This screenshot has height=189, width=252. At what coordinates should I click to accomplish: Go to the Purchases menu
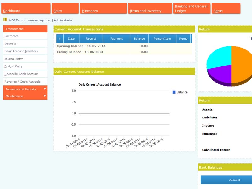point(103,9)
